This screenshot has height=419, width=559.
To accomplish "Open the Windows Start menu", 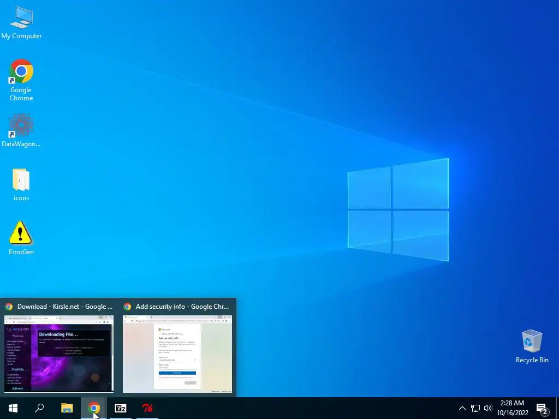I will [x=13, y=408].
